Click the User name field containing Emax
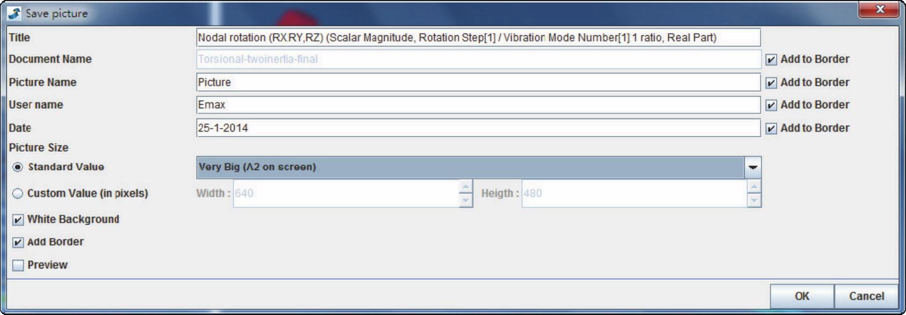 point(478,105)
